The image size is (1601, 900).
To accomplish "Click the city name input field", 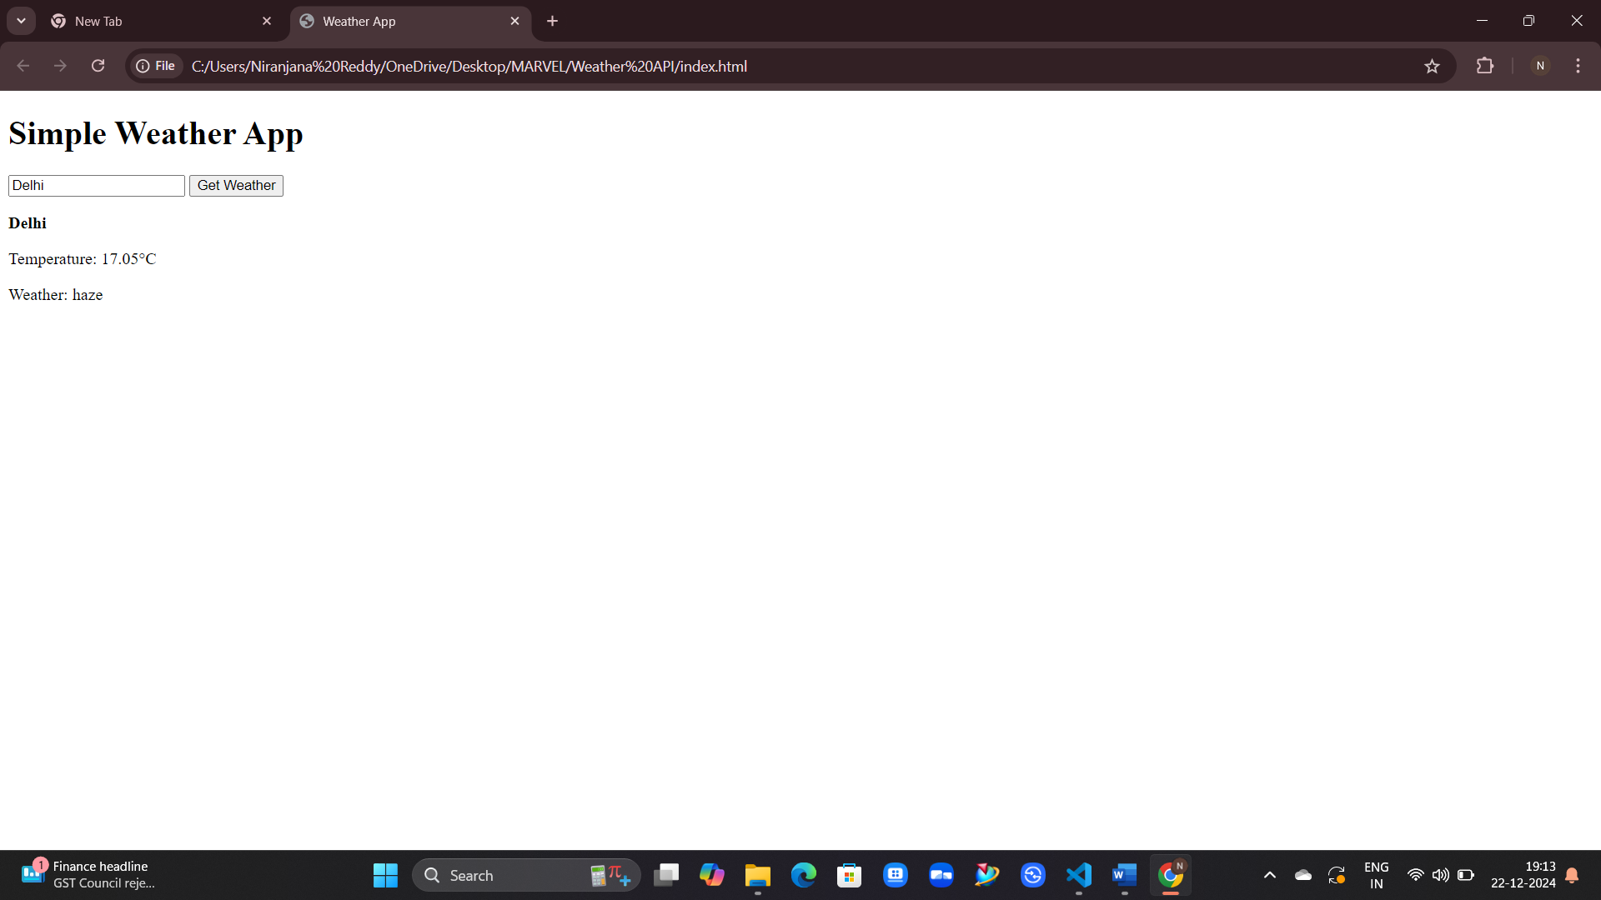I will pyautogui.click(x=97, y=186).
